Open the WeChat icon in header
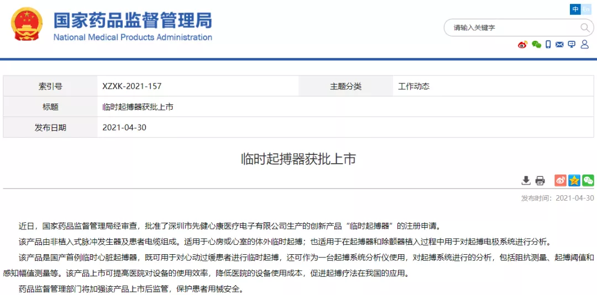The height and width of the screenshot is (295, 597). coord(536,45)
